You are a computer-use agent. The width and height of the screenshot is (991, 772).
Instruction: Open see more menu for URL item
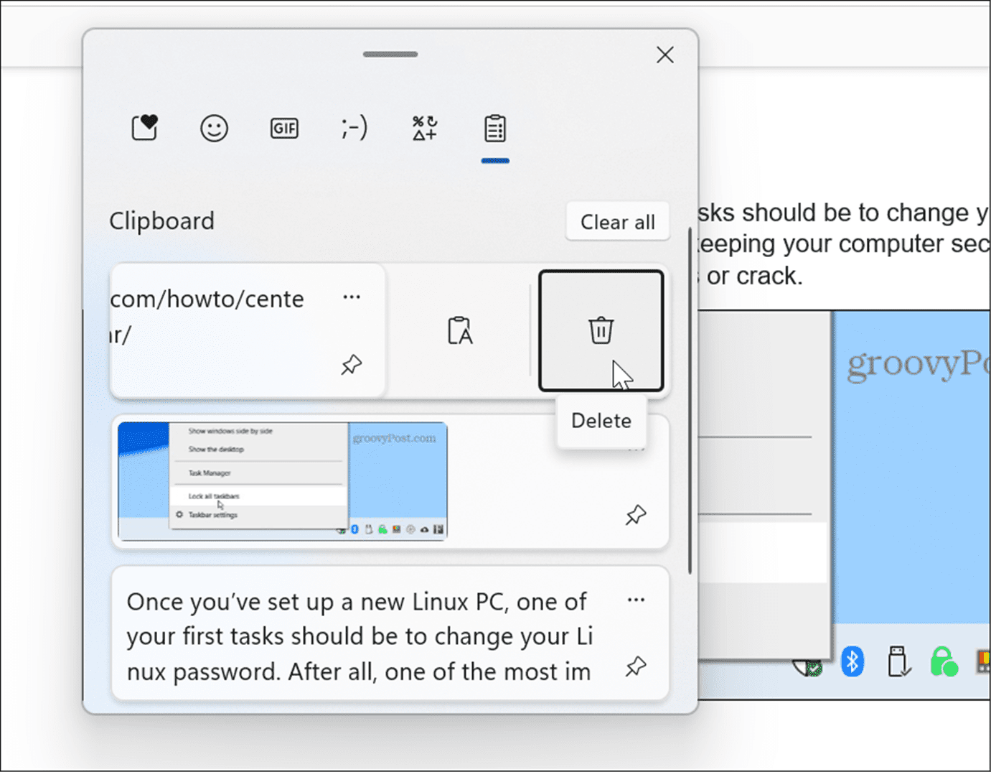(352, 297)
